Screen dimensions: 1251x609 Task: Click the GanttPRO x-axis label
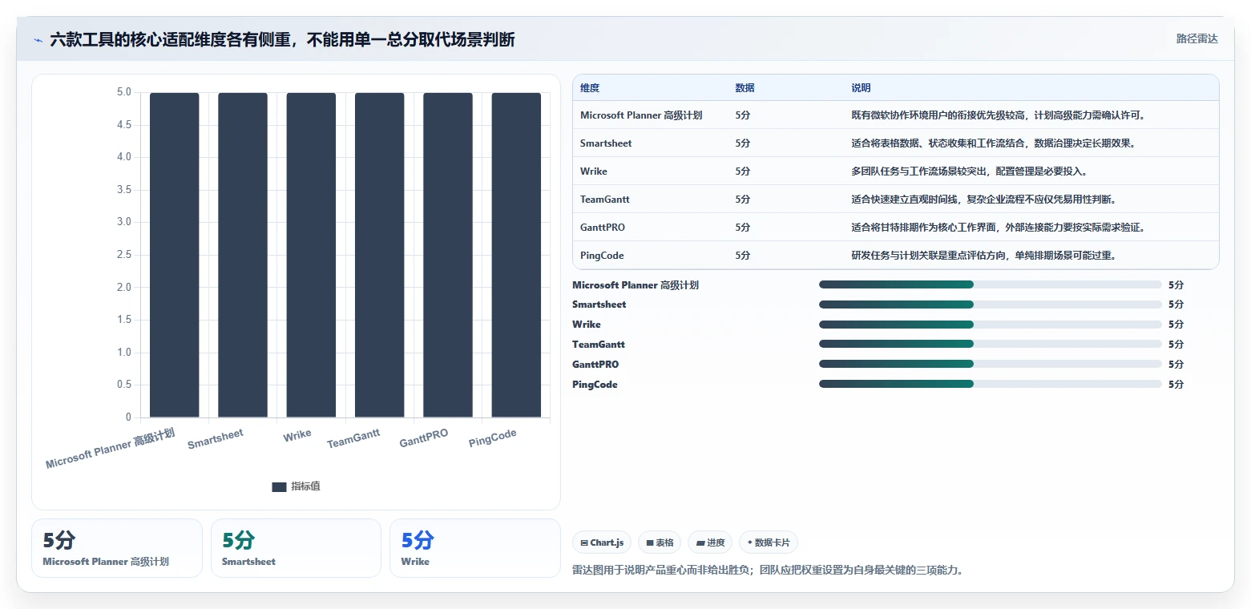[424, 439]
